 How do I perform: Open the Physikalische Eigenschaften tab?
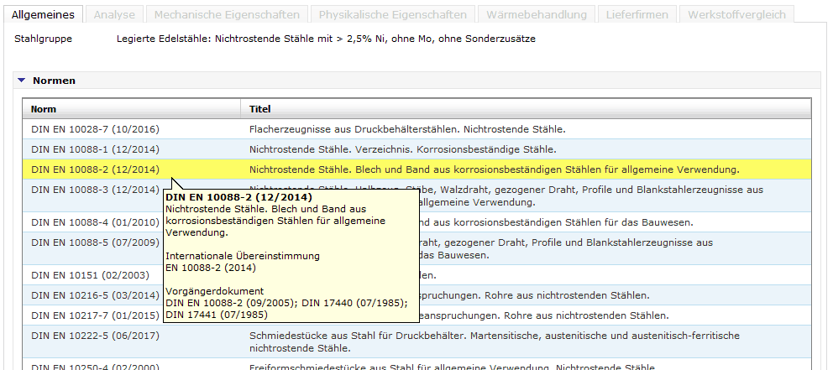[392, 15]
